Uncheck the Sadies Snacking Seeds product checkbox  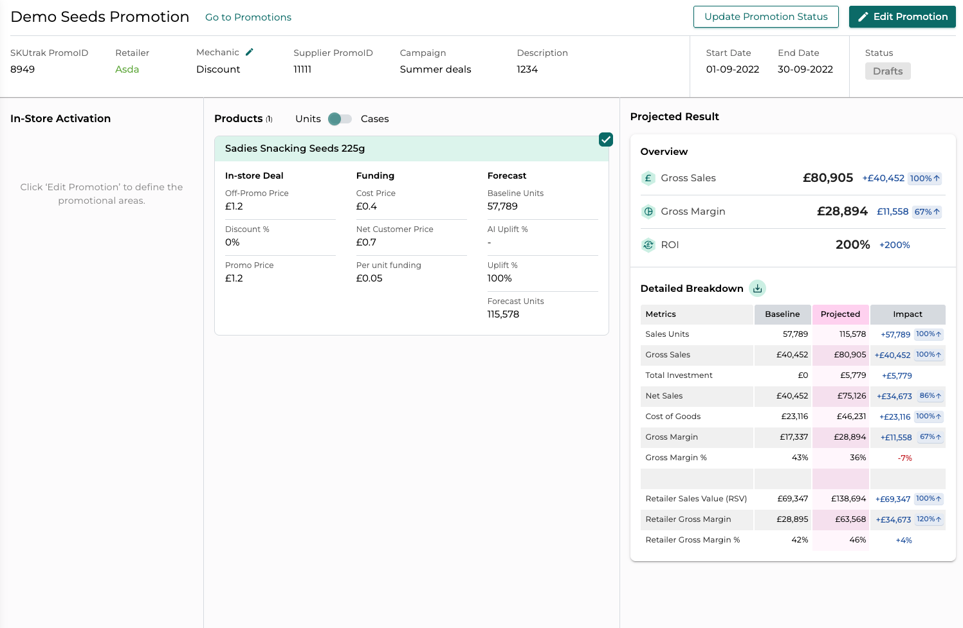click(605, 139)
